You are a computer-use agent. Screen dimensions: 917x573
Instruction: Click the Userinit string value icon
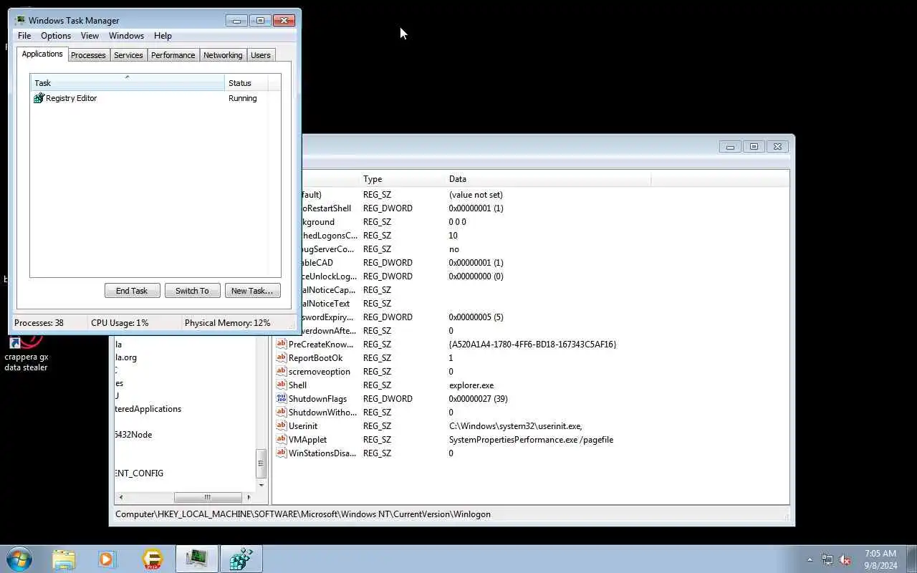point(282,426)
